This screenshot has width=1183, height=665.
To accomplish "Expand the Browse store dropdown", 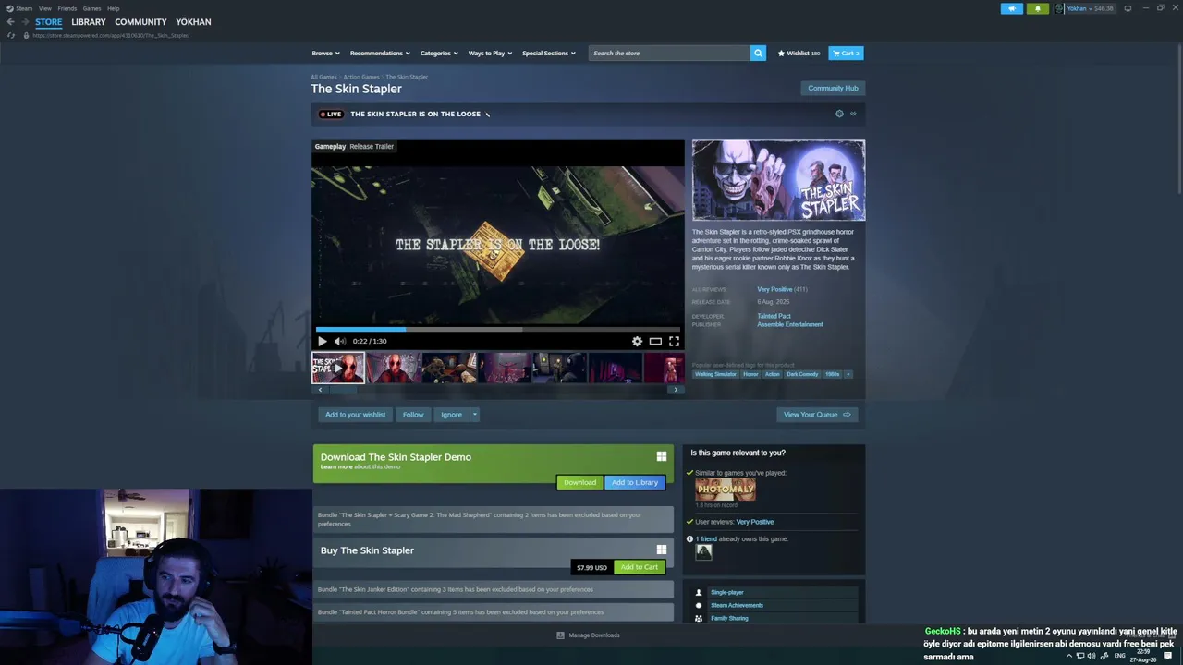I will (325, 54).
